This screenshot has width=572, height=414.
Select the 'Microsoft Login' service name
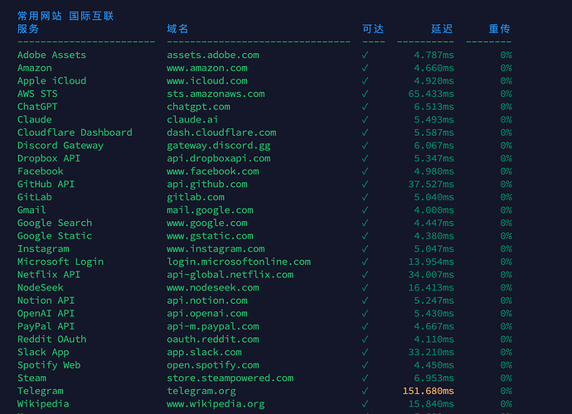[x=61, y=262]
